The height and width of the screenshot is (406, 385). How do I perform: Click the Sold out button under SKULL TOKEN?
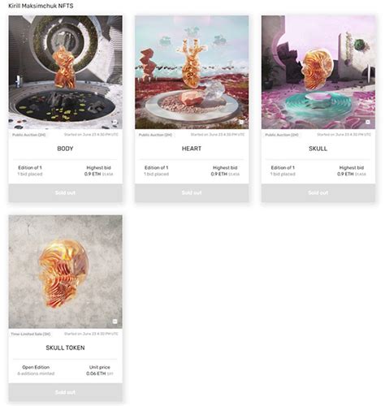tap(65, 392)
